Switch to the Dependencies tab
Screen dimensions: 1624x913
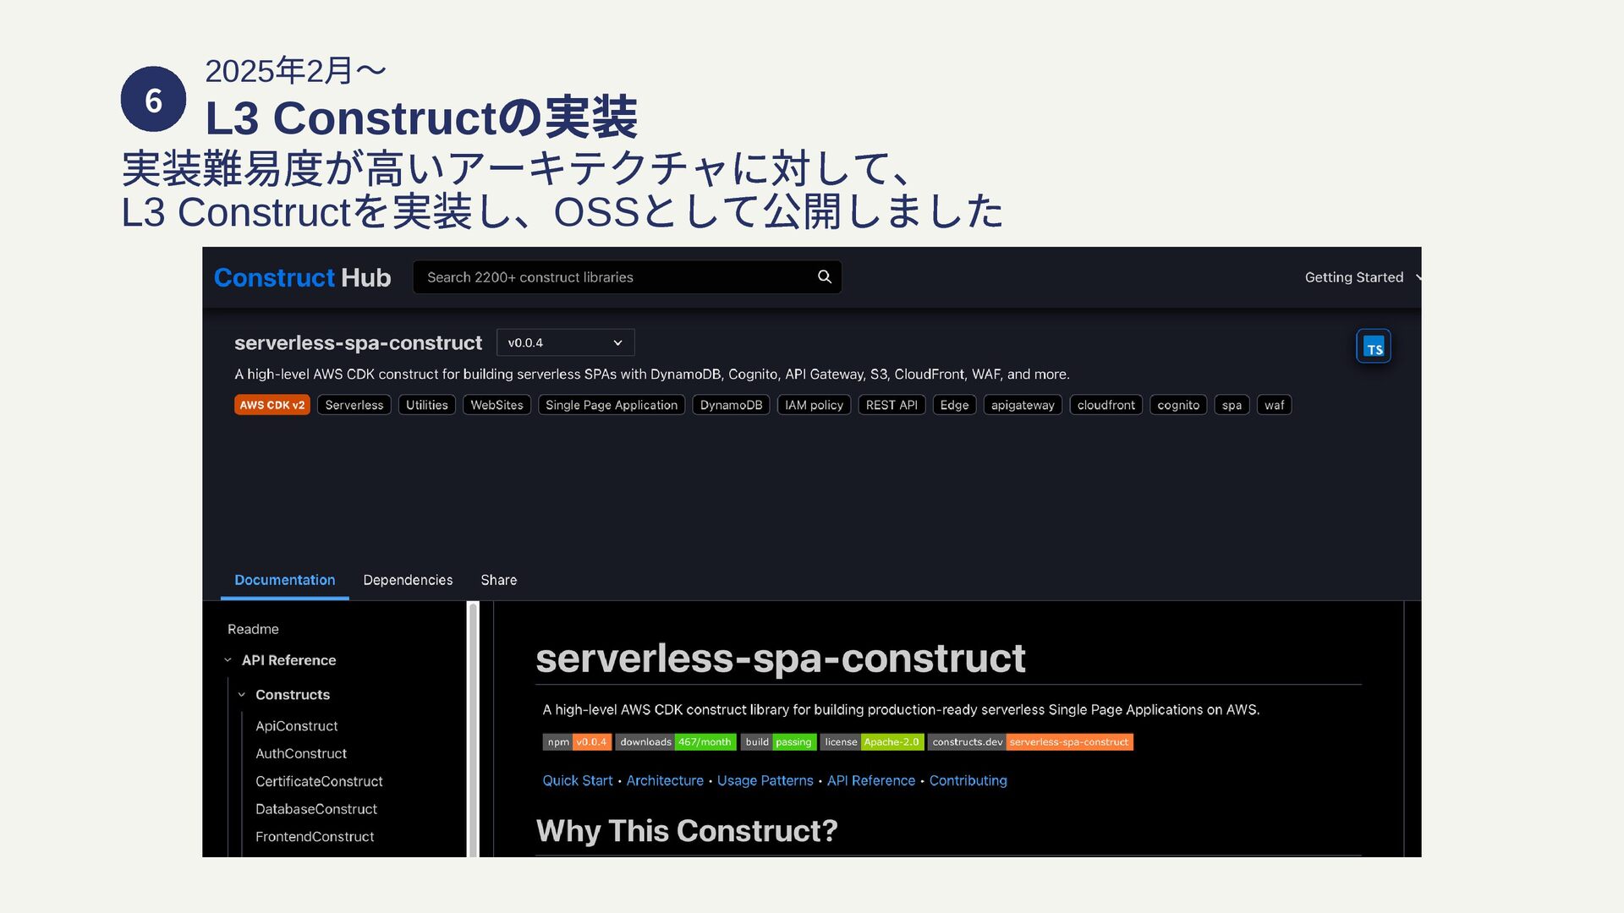tap(408, 580)
